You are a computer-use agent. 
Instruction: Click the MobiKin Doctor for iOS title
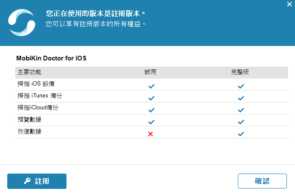[x=51, y=58]
